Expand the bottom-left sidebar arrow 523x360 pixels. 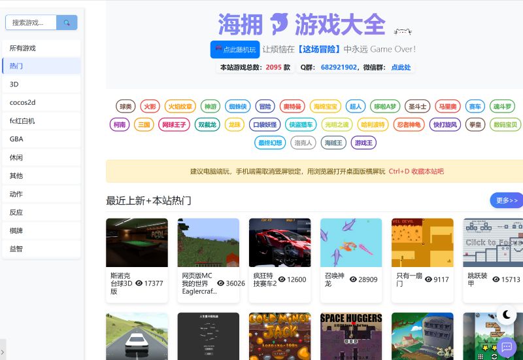pyautogui.click(x=3, y=352)
